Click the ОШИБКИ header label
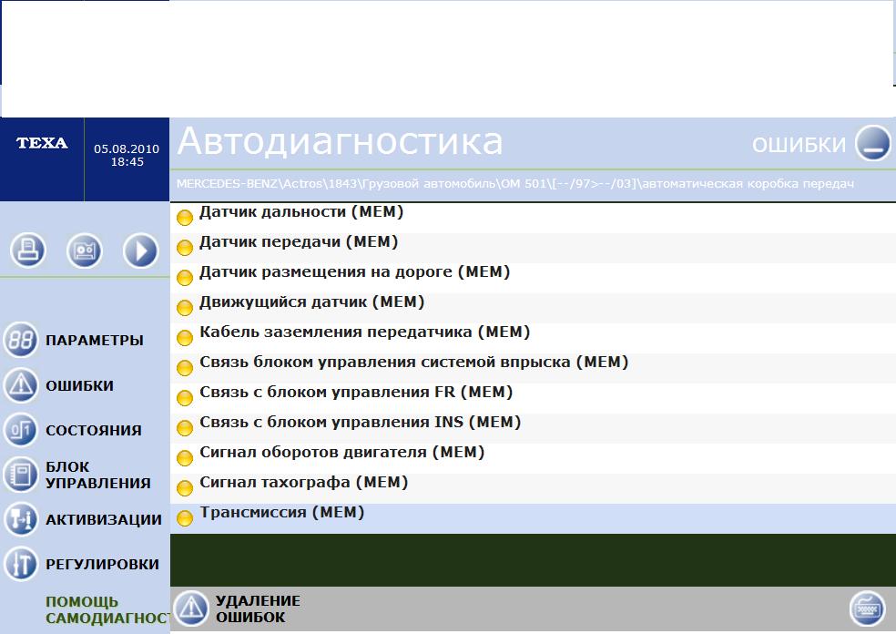 pos(799,145)
